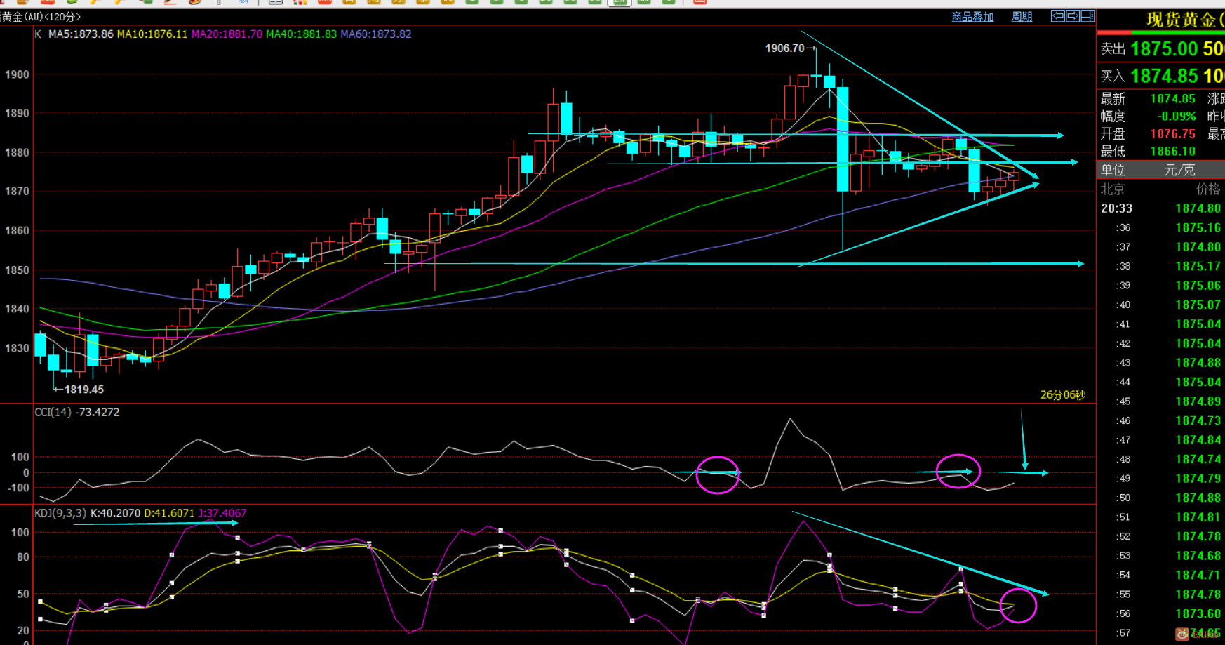Toggle the side quote panel layout icon
The height and width of the screenshot is (645, 1225).
click(1087, 16)
